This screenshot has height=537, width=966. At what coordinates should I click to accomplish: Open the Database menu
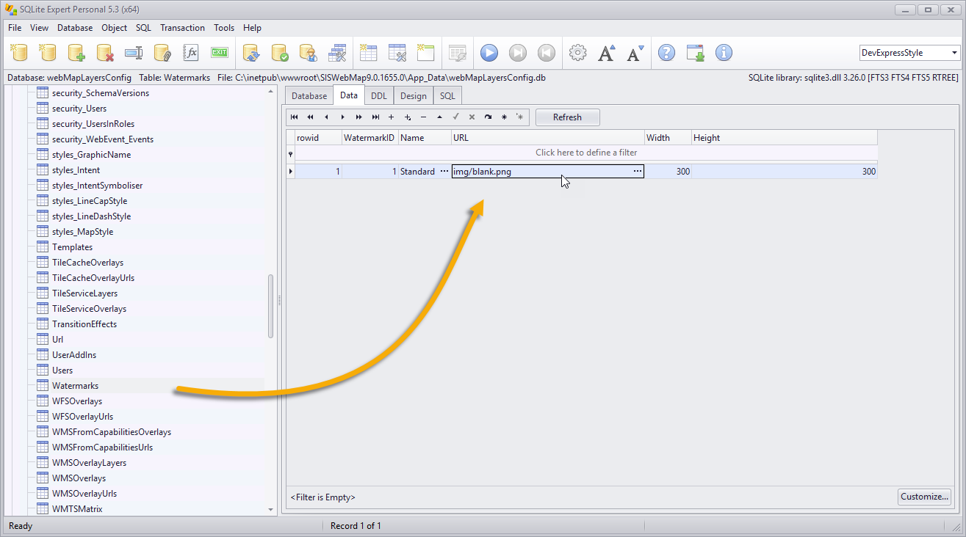[x=75, y=28]
